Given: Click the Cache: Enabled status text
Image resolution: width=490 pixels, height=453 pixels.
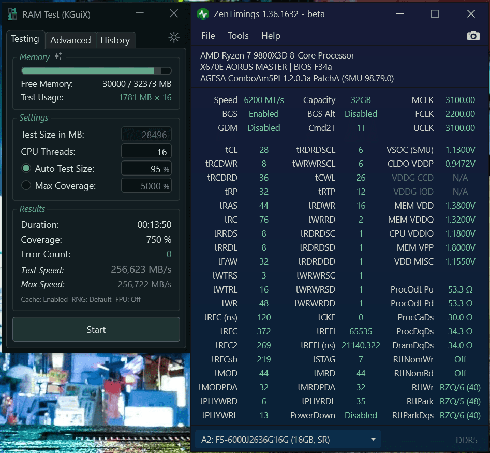Looking at the screenshot, I should [x=44, y=299].
